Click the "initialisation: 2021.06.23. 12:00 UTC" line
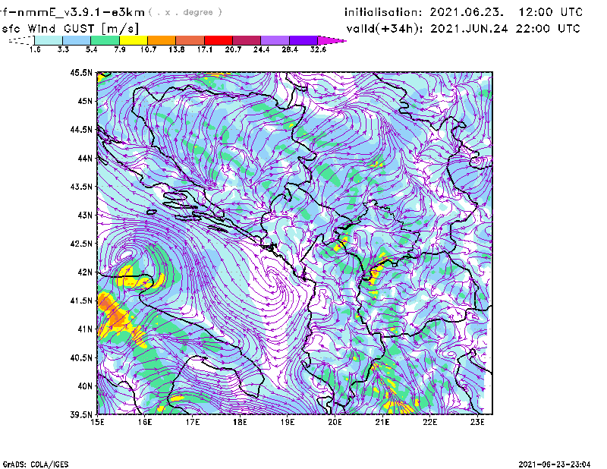The image size is (607, 469). 464,12
